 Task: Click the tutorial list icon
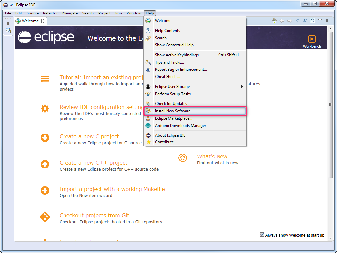point(45,79)
